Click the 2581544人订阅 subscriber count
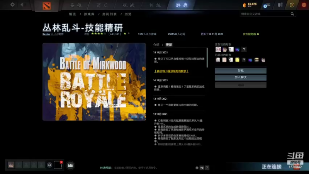 point(177,34)
